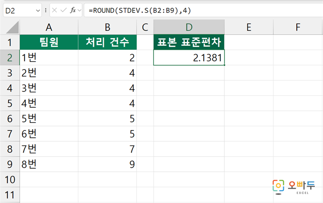Click cell containing 7번
Viewport: 323px width, 203px height.
point(49,149)
